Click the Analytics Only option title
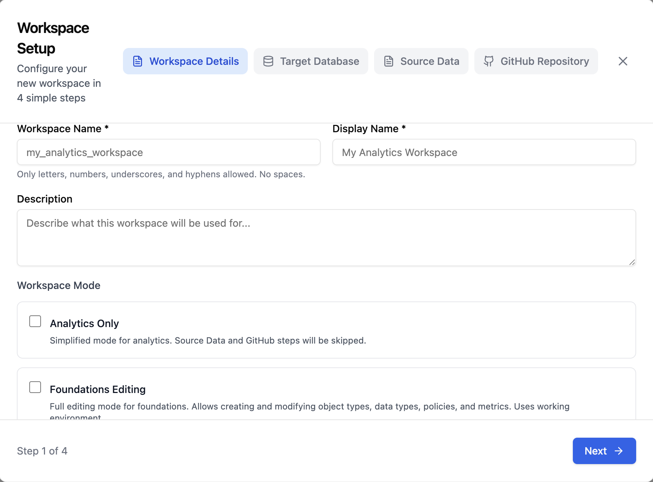653x482 pixels. pos(84,323)
